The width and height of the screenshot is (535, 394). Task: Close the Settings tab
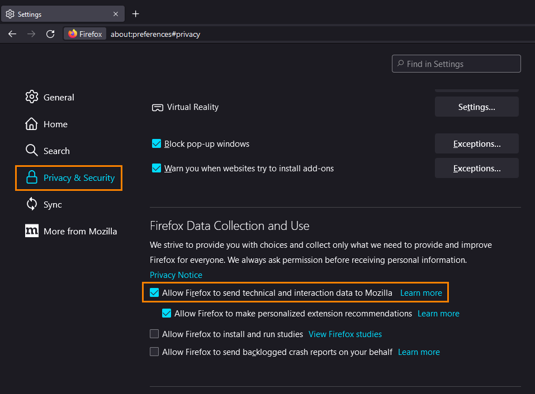pyautogui.click(x=116, y=14)
